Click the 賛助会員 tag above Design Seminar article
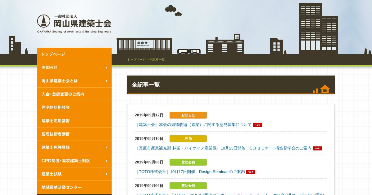The height and width of the screenshot is (195, 372). click(188, 162)
